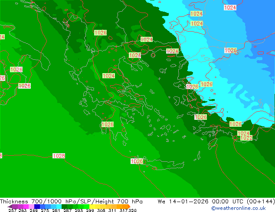
Task: Click the 1028 isobar label
Action: click(59, 156)
